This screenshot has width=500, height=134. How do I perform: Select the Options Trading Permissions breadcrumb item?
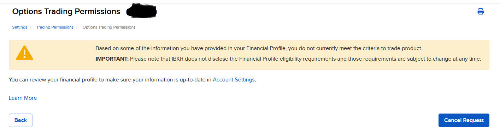(x=109, y=27)
